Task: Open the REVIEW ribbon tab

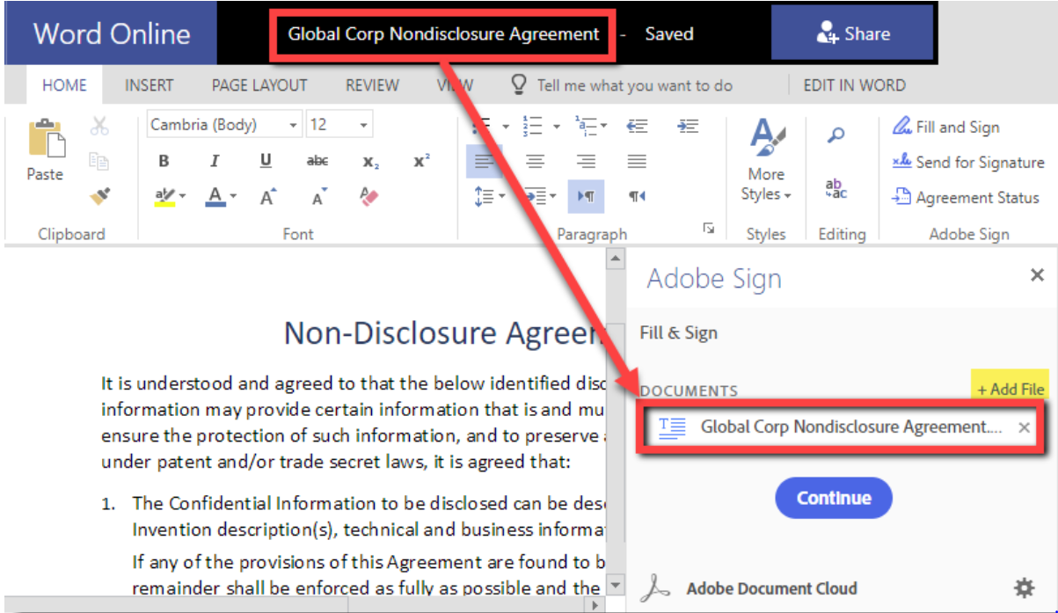Action: [371, 84]
